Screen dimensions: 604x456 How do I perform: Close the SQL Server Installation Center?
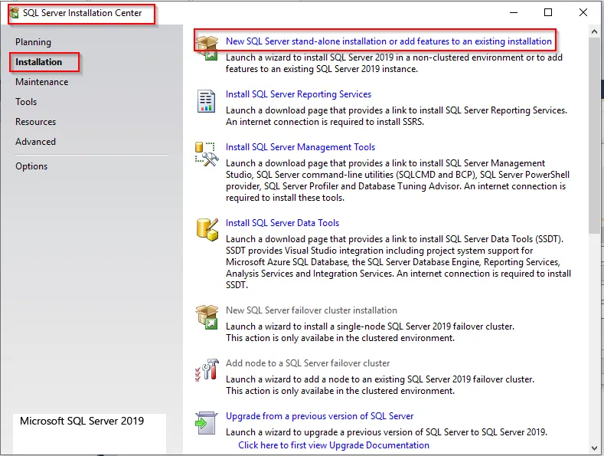(583, 13)
